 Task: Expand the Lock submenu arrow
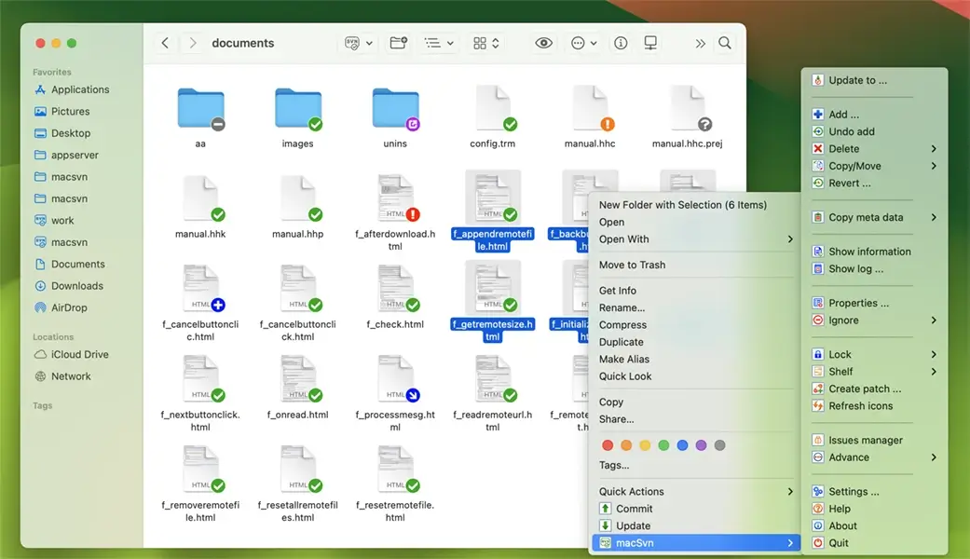click(934, 354)
